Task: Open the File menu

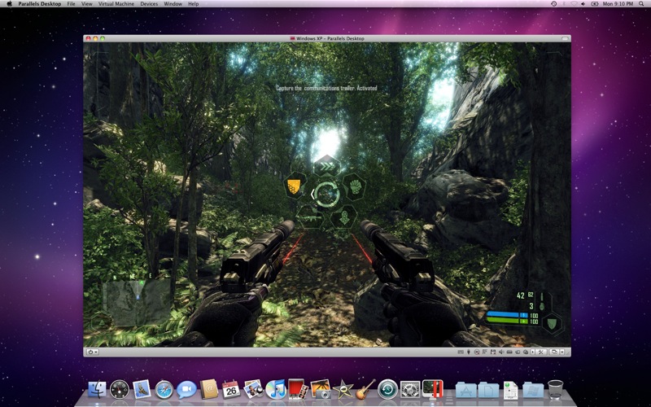Action: (x=72, y=4)
